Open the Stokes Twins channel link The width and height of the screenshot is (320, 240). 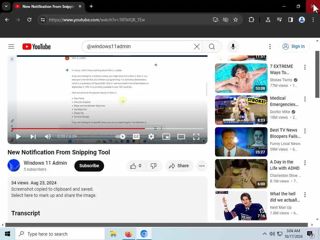click(281, 80)
